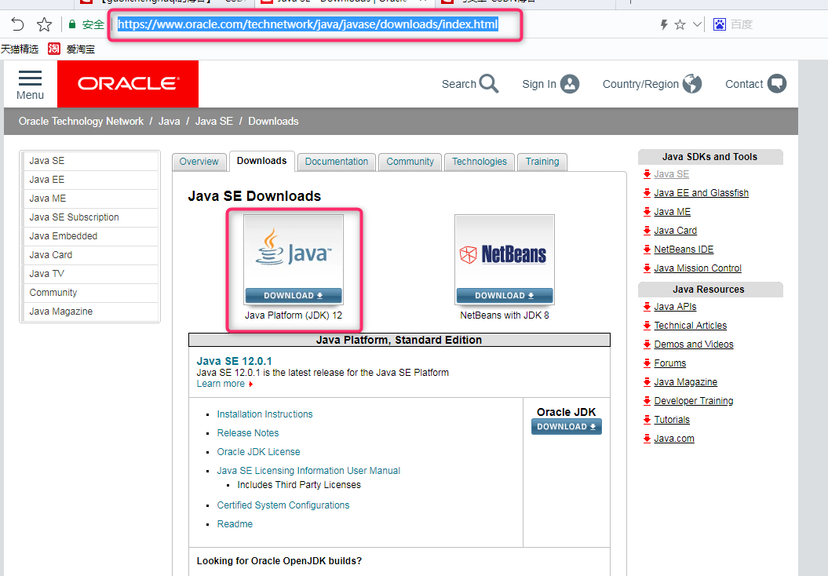Click the Search magnifier icon
Screen dimensions: 828x576
coord(489,83)
